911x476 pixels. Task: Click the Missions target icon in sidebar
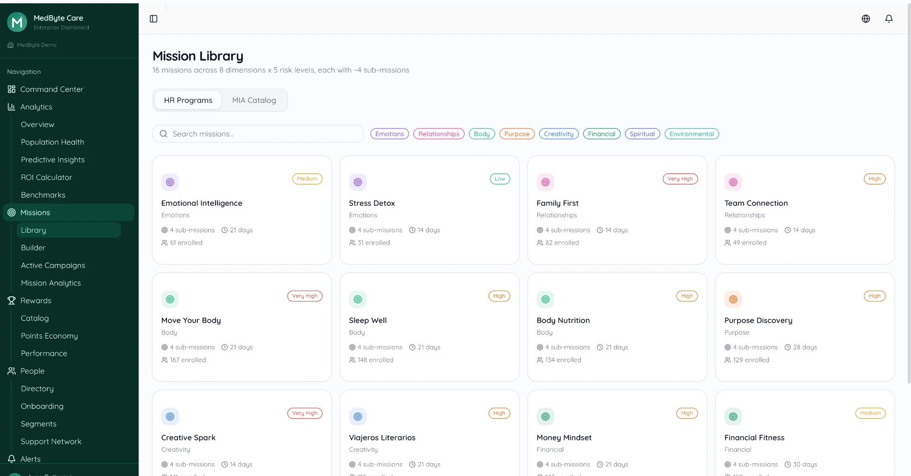tap(12, 212)
